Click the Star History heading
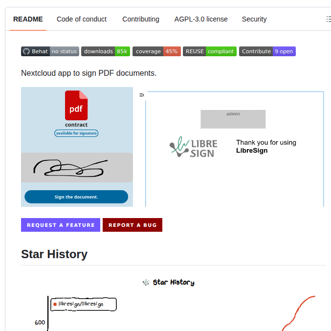The height and width of the screenshot is (331, 331). pos(54,254)
